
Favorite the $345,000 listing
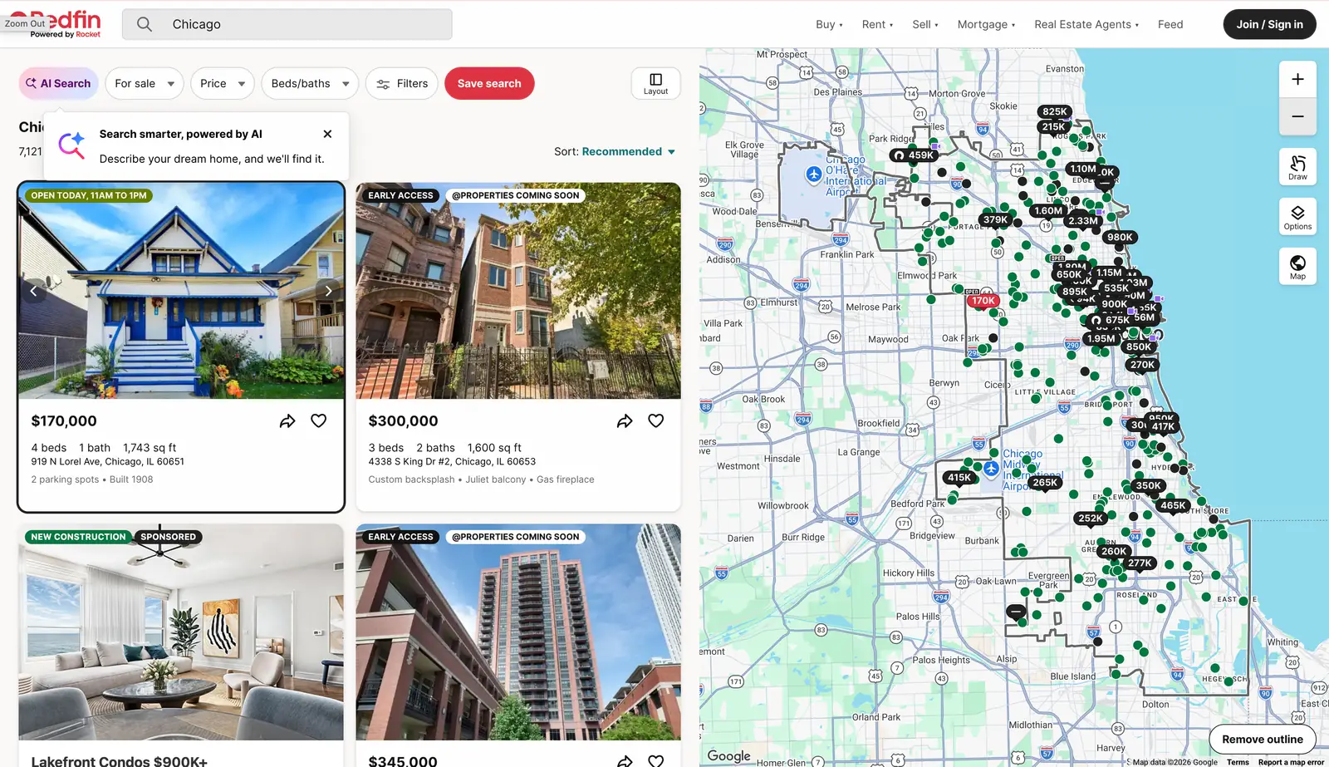pos(655,760)
